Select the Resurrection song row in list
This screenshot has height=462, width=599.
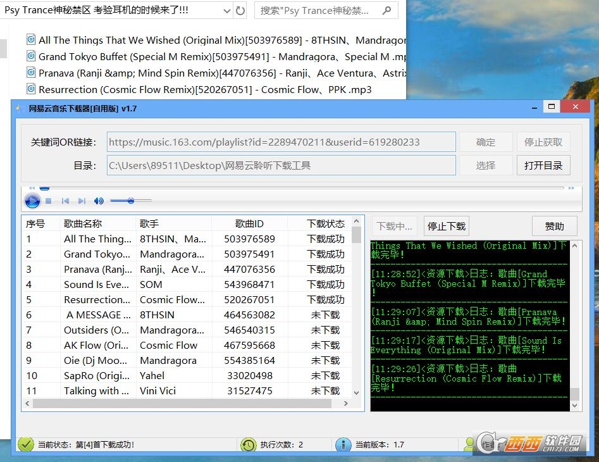click(x=187, y=299)
